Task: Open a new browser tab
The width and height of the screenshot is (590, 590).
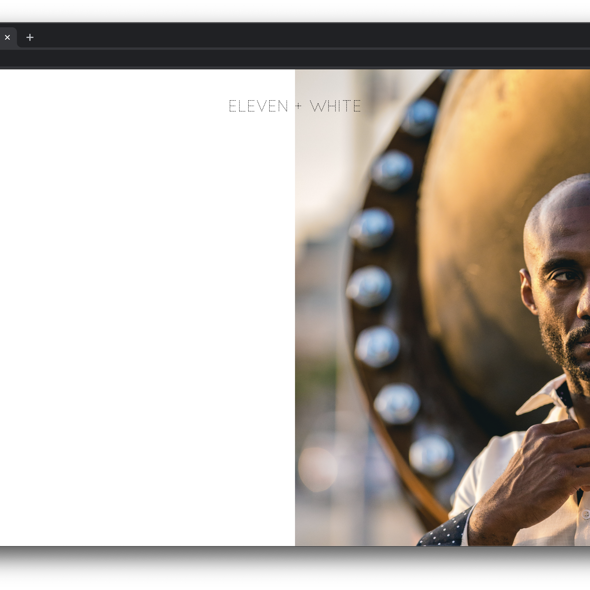Action: [x=30, y=38]
